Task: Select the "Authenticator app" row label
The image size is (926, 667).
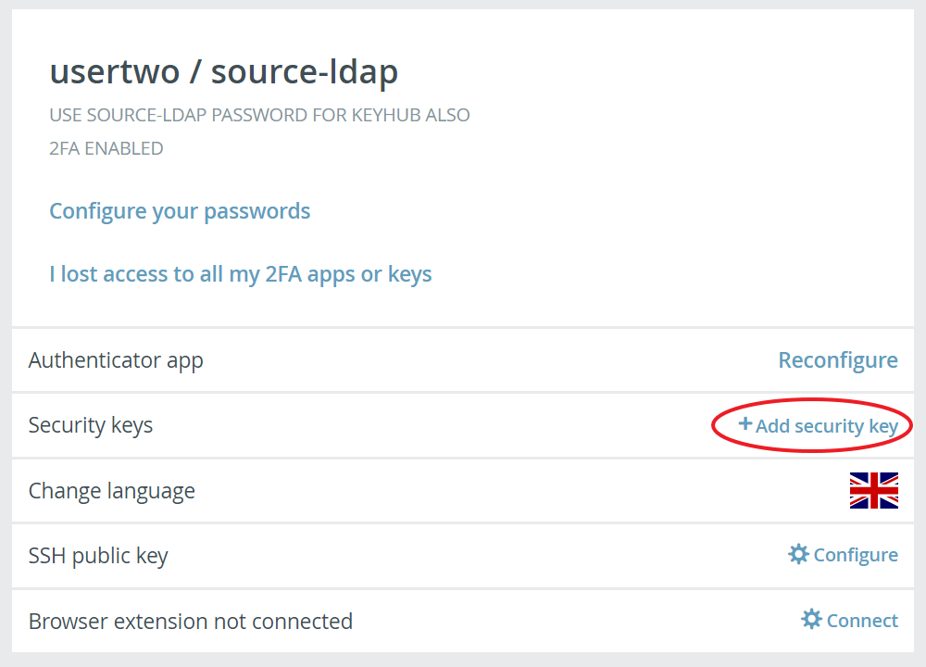Action: tap(116, 360)
